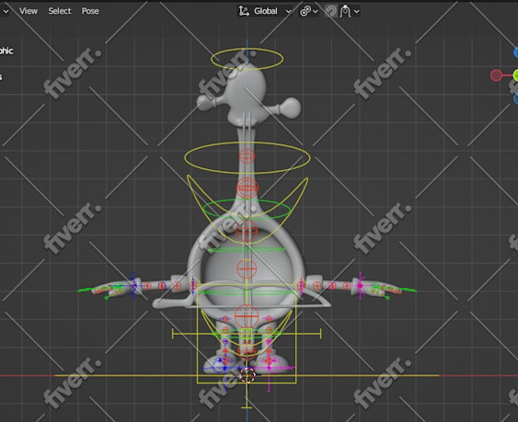Screen dimensions: 518x422
Task: Click the red X axis gizmo circle
Action: 496,75
